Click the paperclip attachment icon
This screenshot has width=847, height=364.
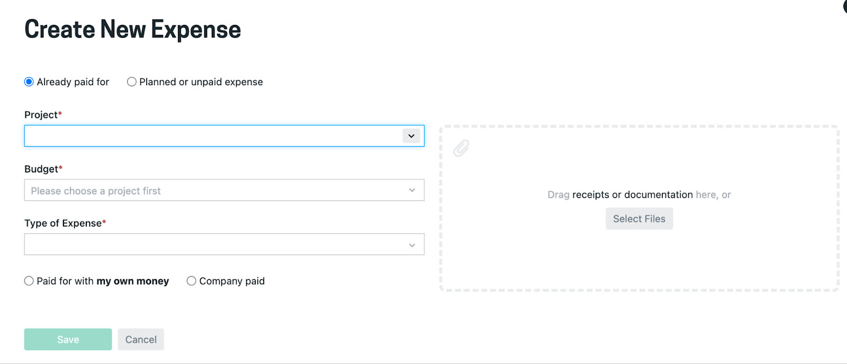(x=461, y=148)
